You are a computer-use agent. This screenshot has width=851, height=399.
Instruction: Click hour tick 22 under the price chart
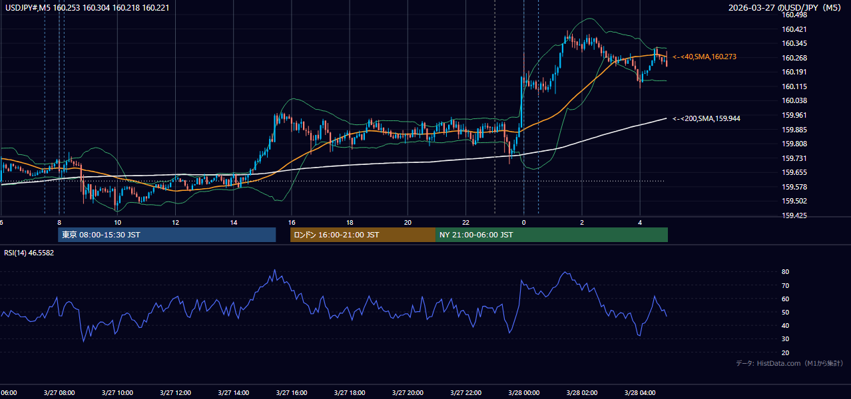pos(466,222)
